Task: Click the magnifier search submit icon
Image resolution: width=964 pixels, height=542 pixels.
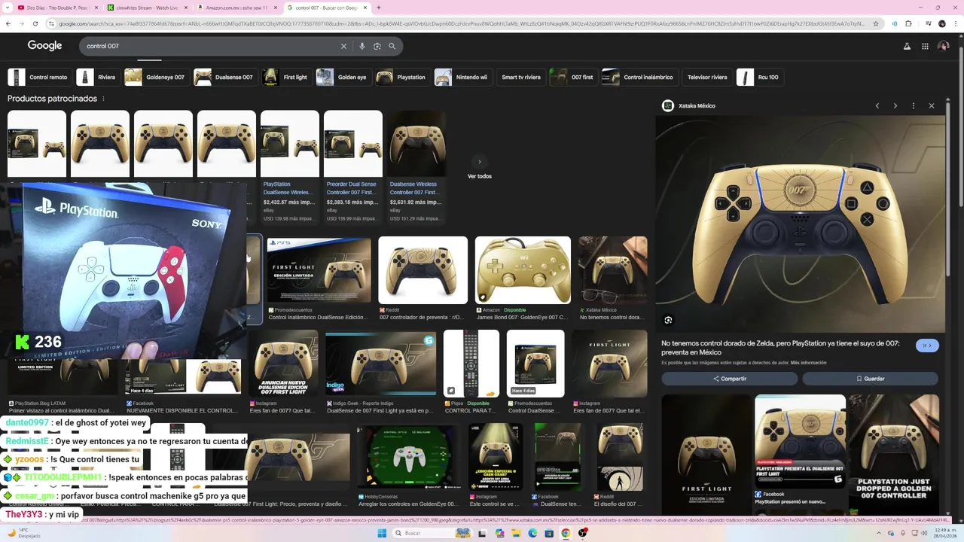Action: click(x=392, y=46)
